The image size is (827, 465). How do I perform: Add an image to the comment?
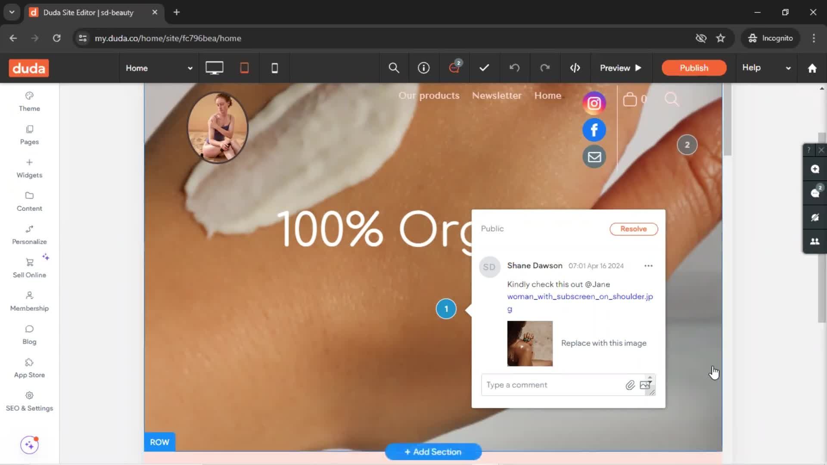click(645, 385)
